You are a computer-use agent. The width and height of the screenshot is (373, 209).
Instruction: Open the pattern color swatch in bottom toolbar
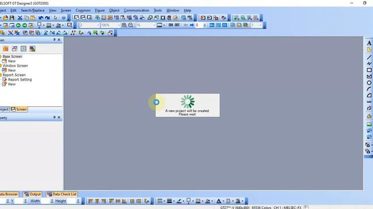pyautogui.click(x=198, y=201)
